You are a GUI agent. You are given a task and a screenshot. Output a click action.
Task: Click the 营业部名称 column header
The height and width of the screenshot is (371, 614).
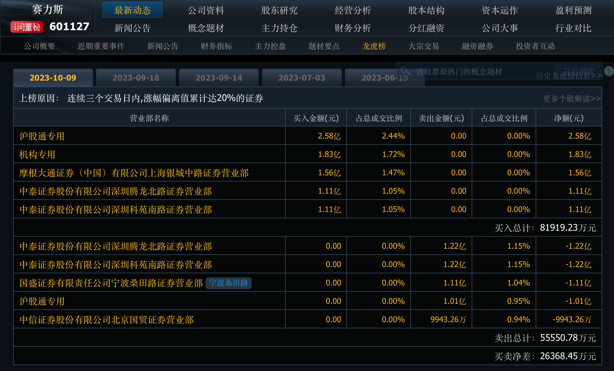click(149, 118)
